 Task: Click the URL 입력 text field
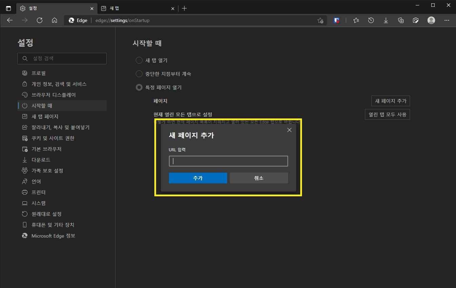click(x=228, y=161)
